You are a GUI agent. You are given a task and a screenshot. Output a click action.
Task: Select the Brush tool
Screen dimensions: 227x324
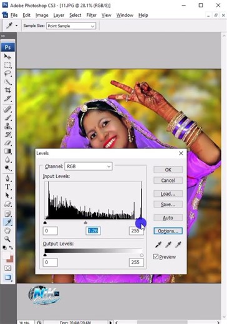tap(7, 118)
